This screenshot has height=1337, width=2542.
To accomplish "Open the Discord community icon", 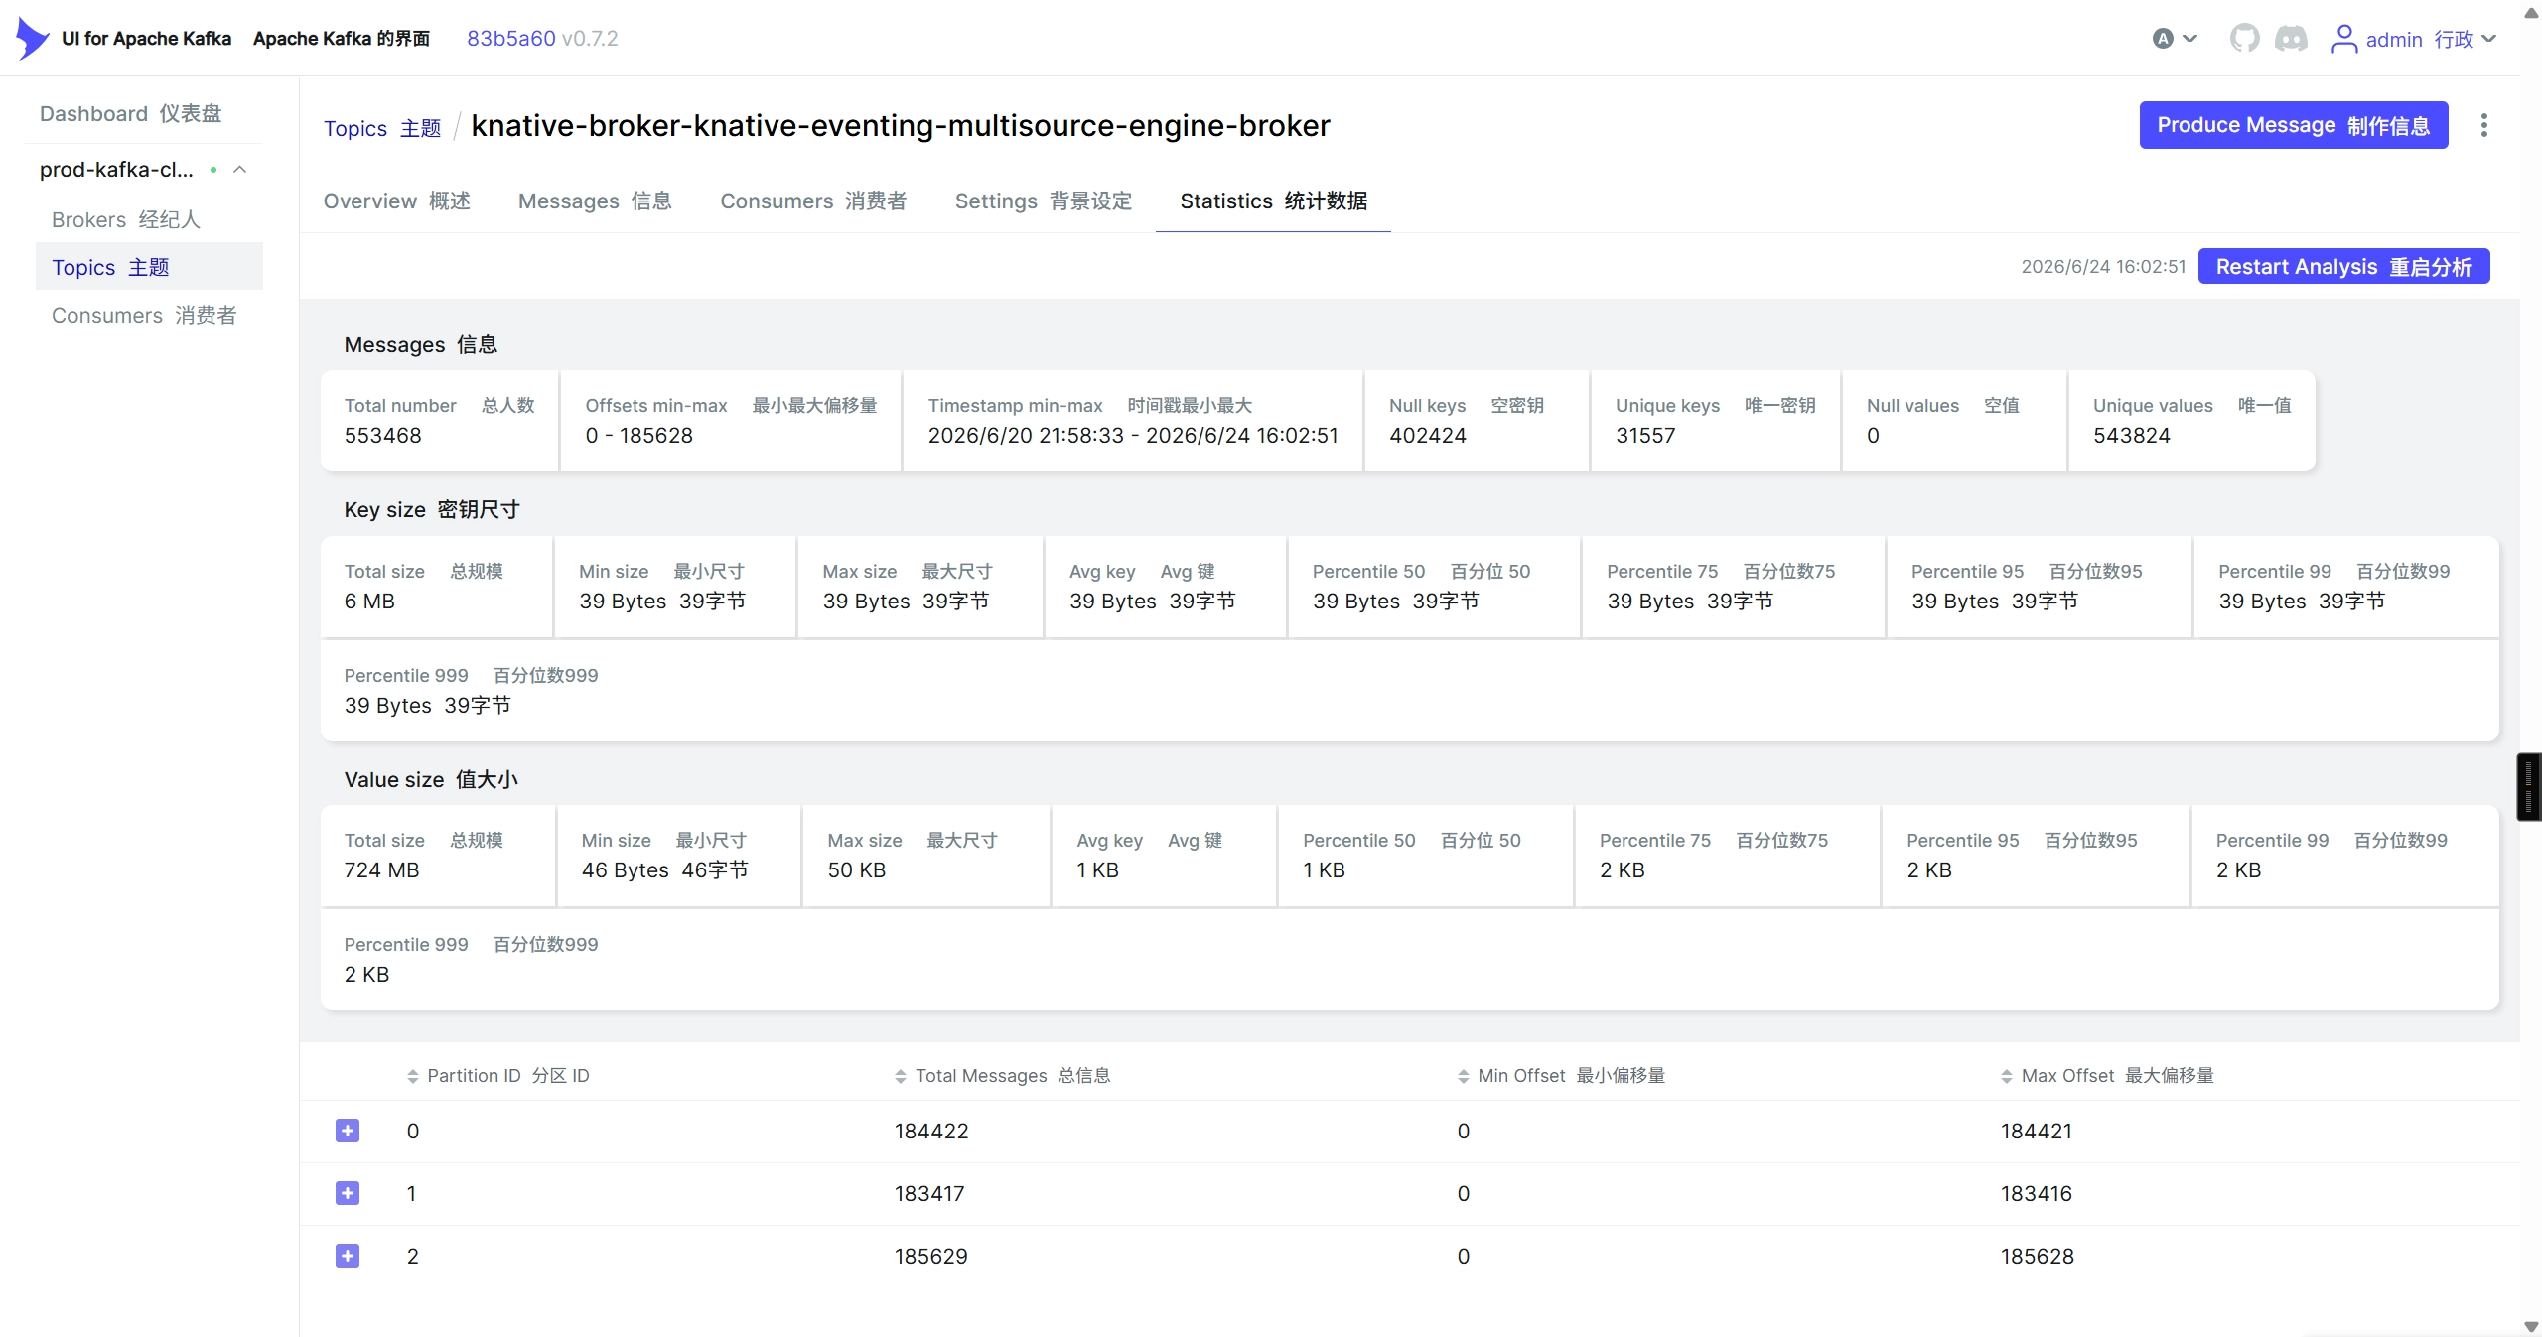I will 2291,39.
